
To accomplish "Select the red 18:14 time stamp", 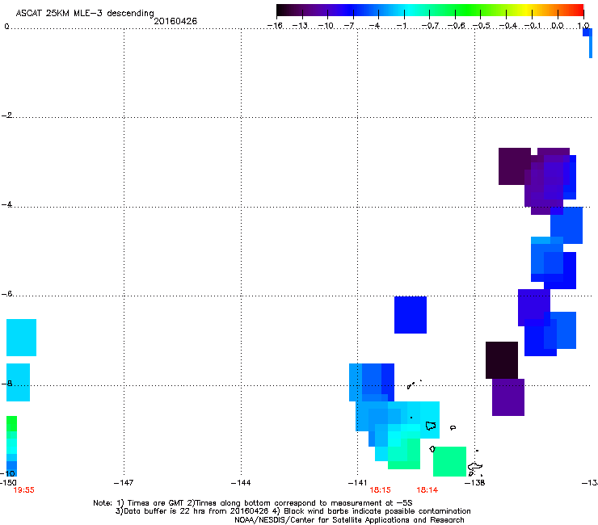I will pos(427,490).
